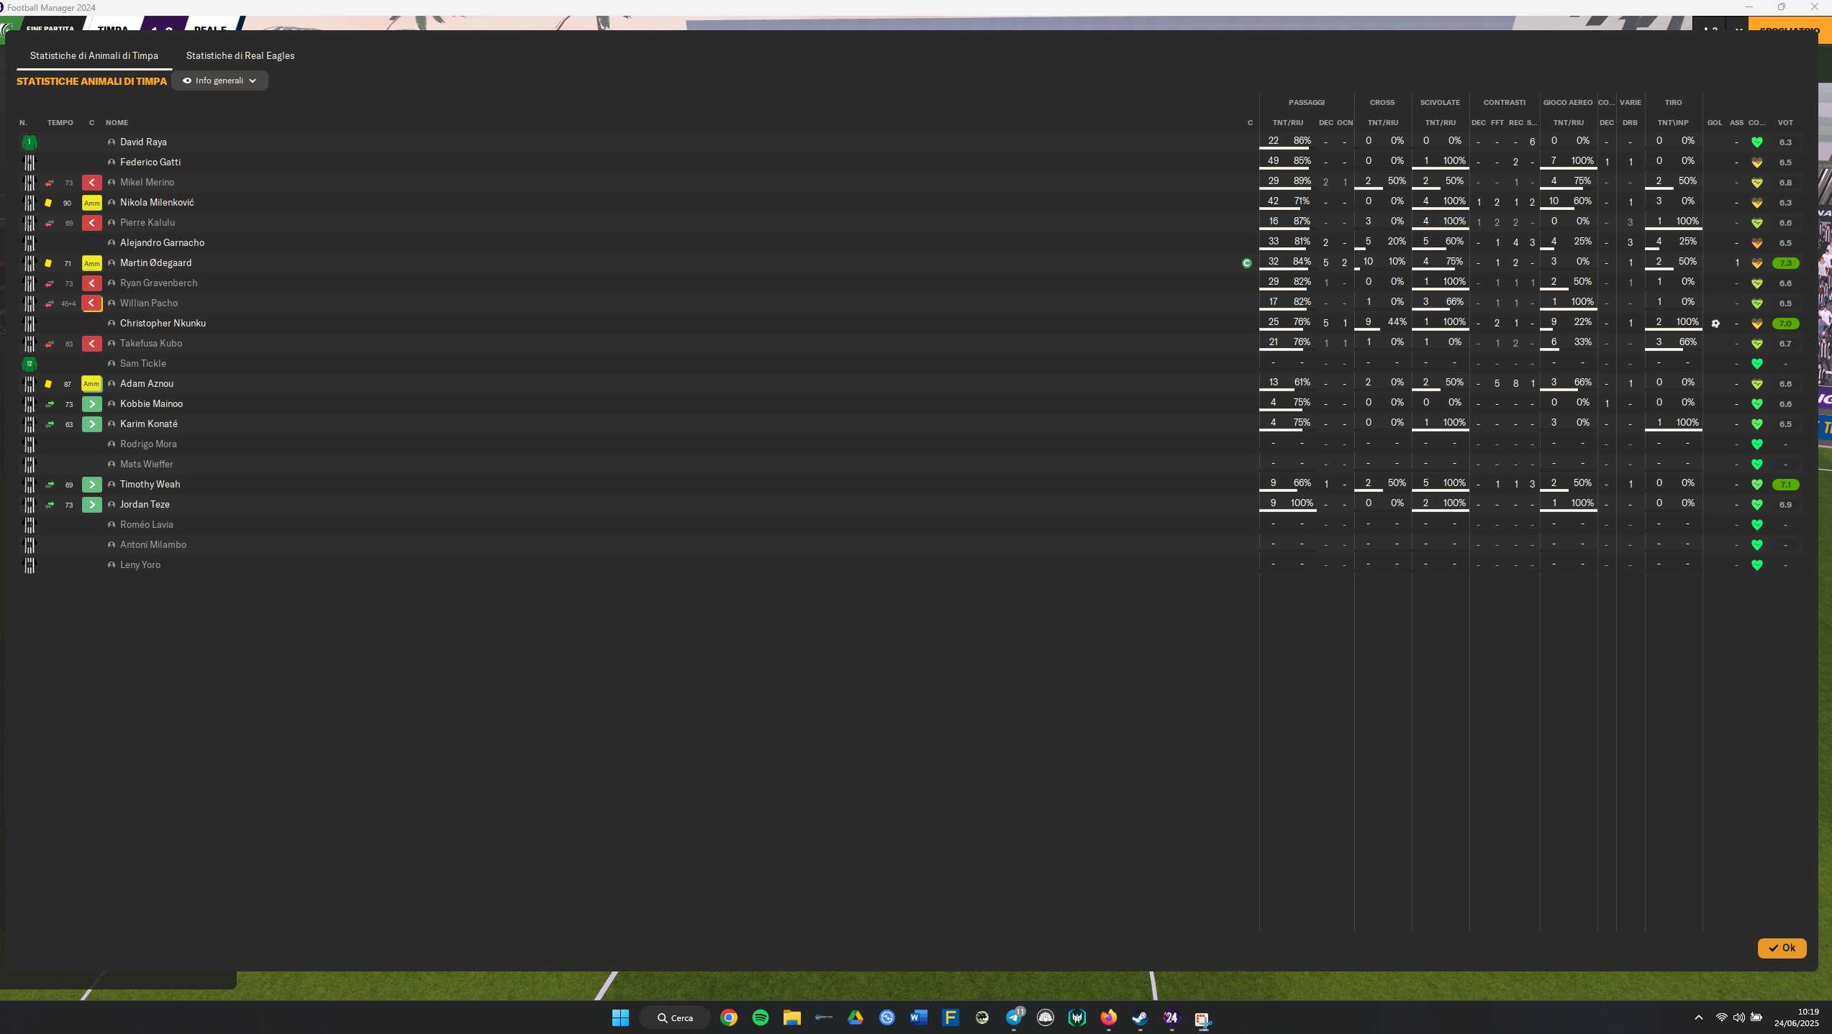
Task: Click green substituted-on arrow for Kobbie Mainoo
Action: (x=91, y=404)
